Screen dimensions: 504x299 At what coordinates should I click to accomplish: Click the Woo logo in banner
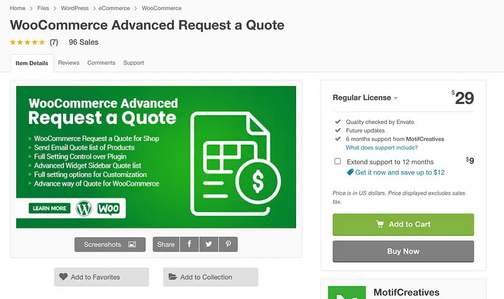click(x=108, y=208)
